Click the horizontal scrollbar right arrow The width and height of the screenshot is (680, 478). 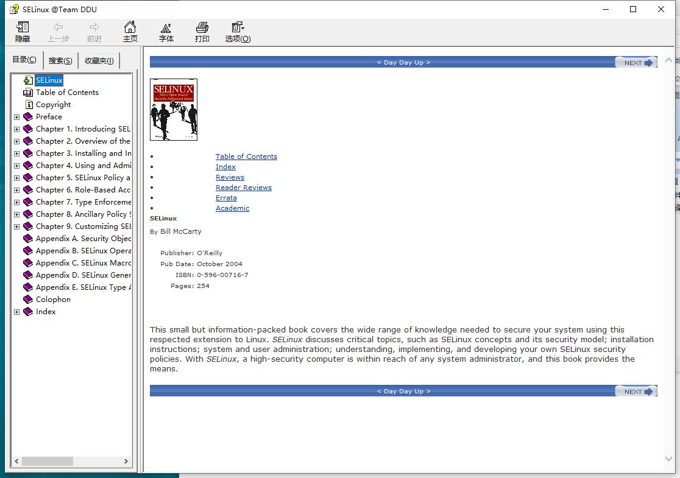[x=127, y=462]
